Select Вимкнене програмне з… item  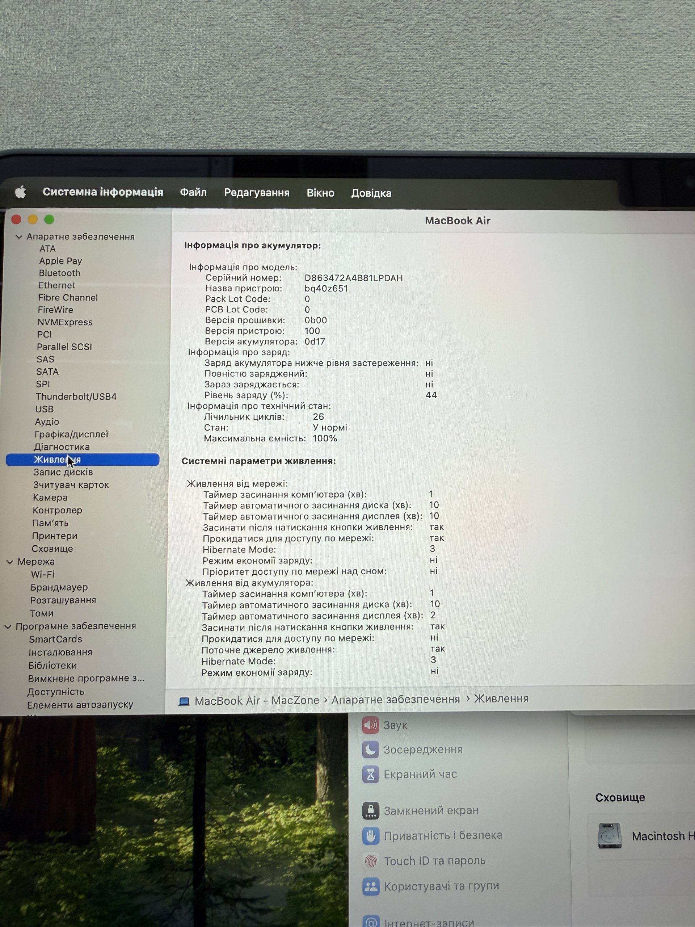pyautogui.click(x=86, y=679)
